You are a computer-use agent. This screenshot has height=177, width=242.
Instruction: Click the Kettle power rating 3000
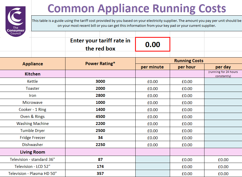coord(100,81)
